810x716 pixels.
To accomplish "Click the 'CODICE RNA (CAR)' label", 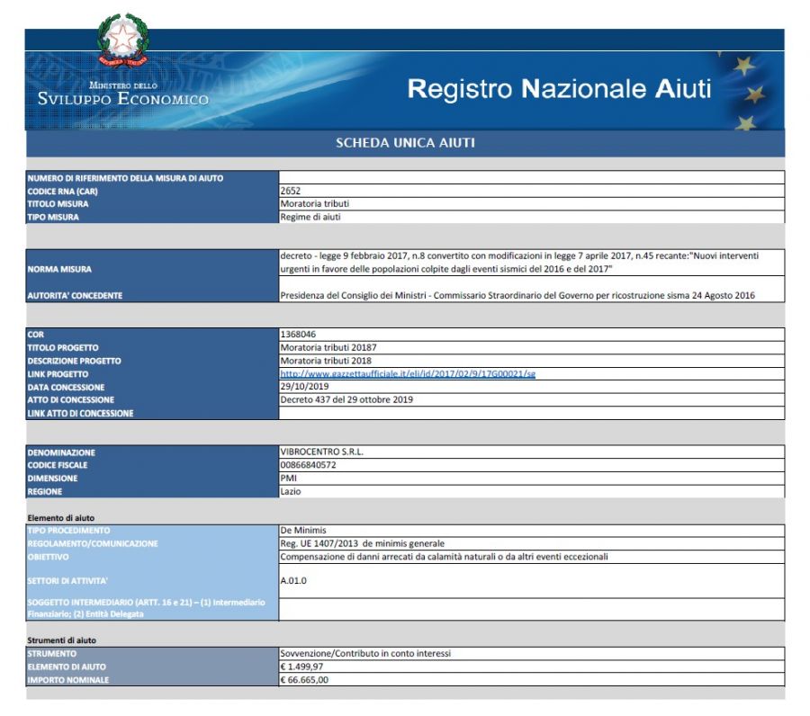I will tap(62, 192).
